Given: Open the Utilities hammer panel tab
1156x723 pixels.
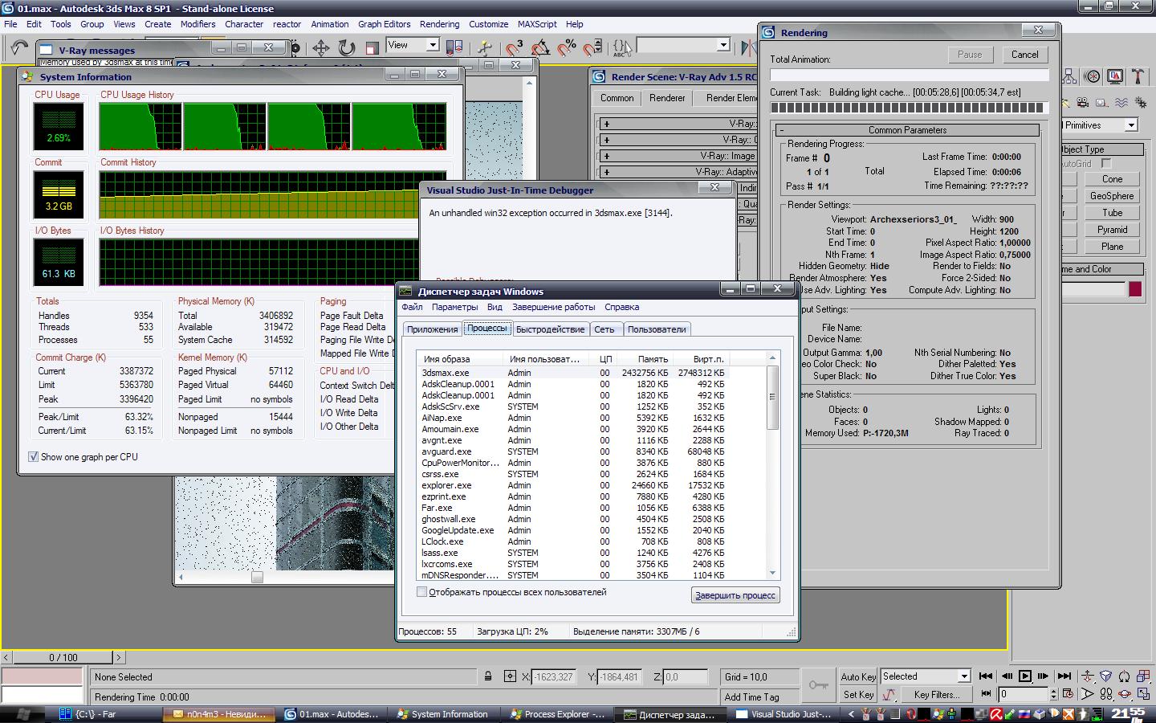Looking at the screenshot, I should click(x=1137, y=76).
